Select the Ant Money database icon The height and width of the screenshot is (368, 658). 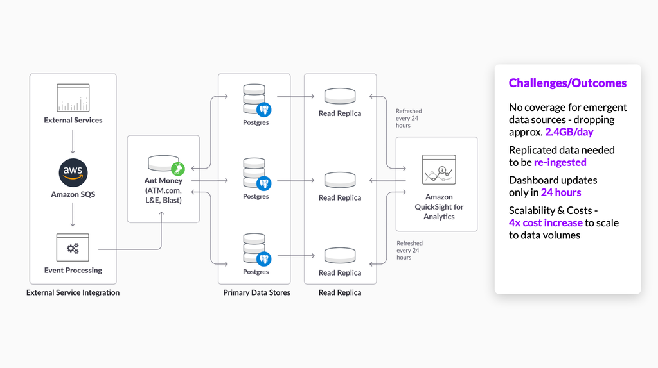[166, 165]
